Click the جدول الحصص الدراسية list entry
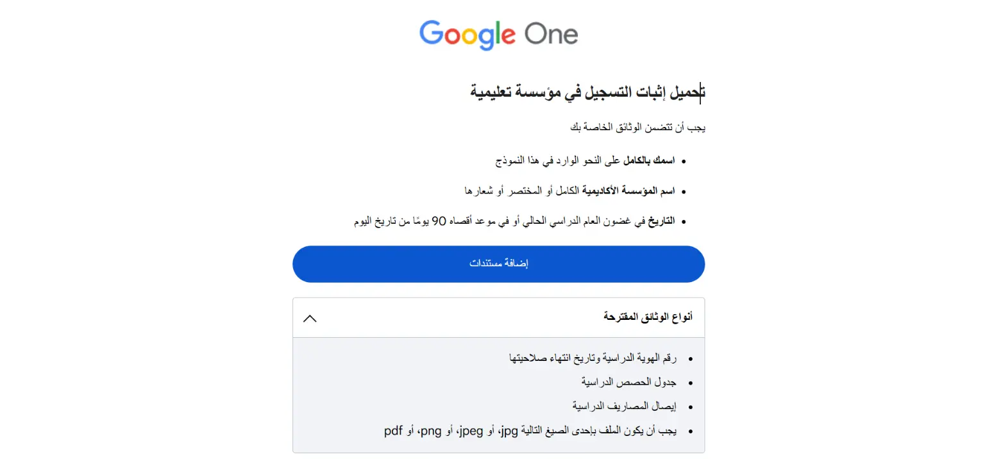 coord(629,381)
